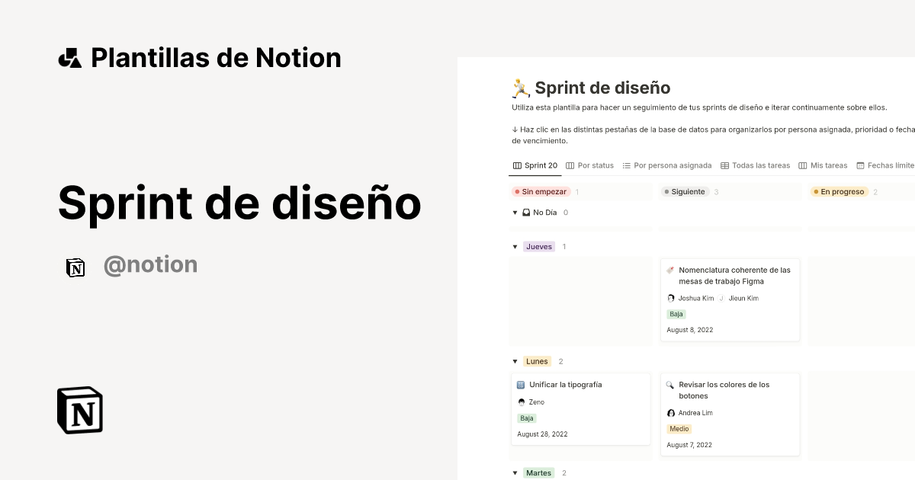Collapse the Lunes group
This screenshot has width=915, height=480.
tap(515, 361)
